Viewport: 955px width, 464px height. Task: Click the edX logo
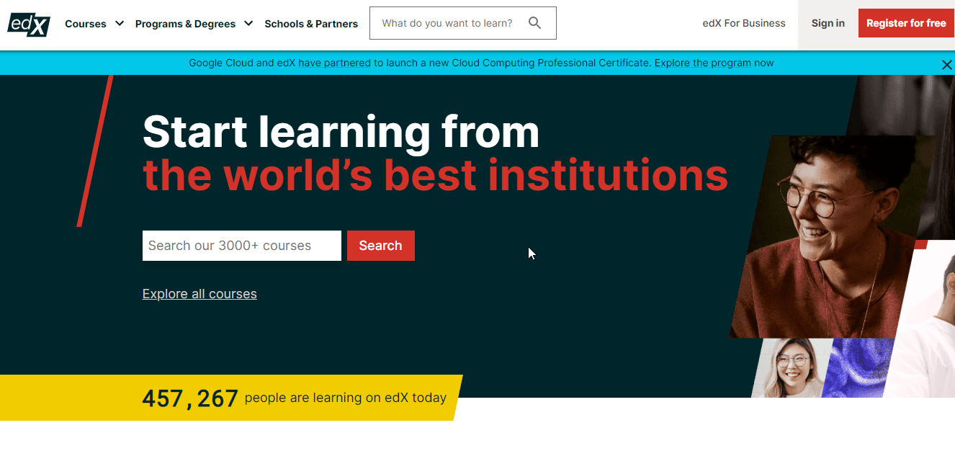pos(29,24)
